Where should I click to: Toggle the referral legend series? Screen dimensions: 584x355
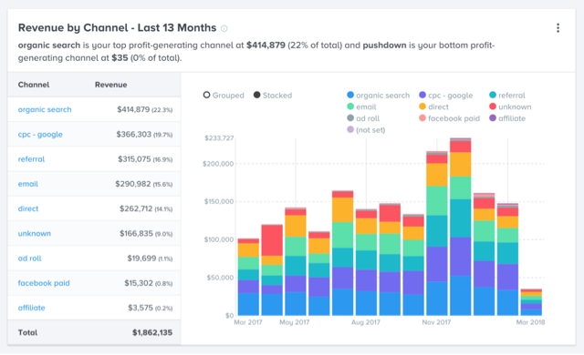coord(507,96)
